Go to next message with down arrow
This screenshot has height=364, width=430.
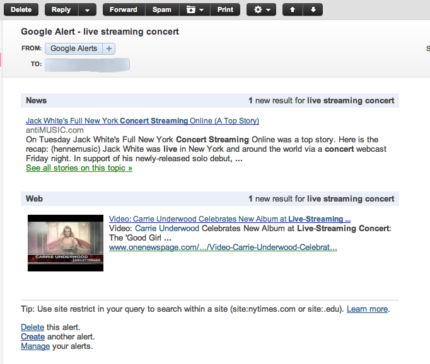(x=313, y=9)
